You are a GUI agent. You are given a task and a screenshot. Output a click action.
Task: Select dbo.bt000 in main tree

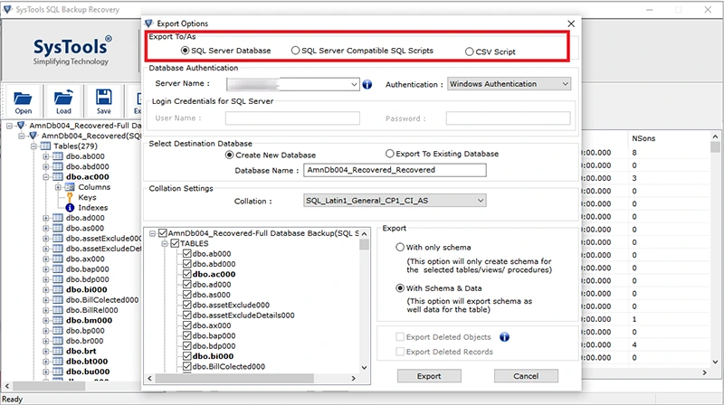pyautogui.click(x=87, y=362)
